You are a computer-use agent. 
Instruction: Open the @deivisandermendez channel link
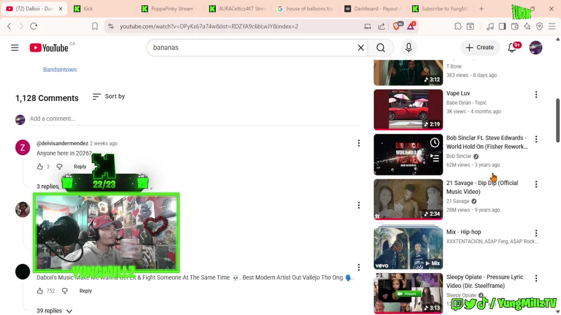click(x=62, y=143)
